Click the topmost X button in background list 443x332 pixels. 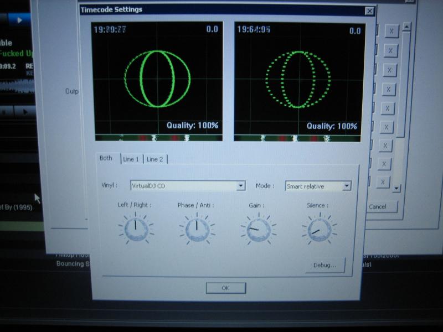pyautogui.click(x=392, y=31)
